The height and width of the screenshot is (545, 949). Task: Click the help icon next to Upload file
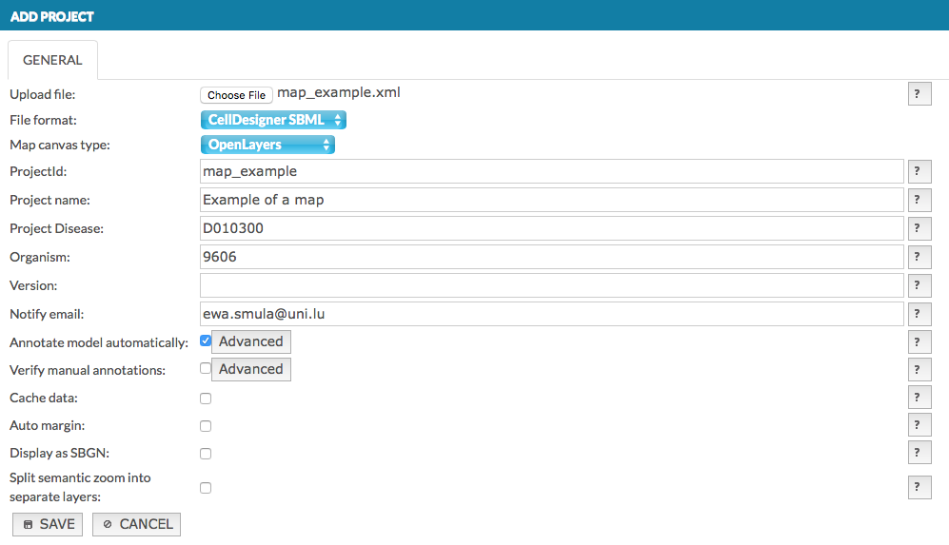point(919,93)
